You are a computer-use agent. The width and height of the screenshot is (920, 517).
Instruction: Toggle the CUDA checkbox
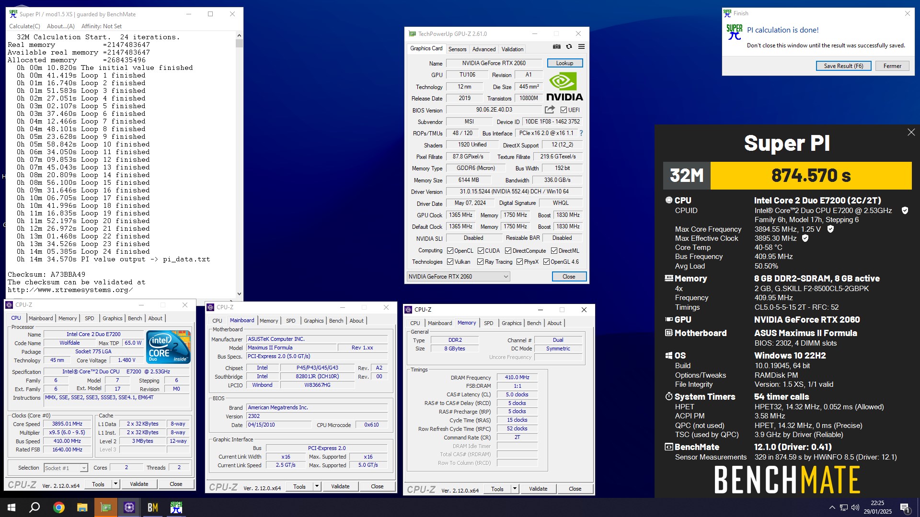[481, 251]
